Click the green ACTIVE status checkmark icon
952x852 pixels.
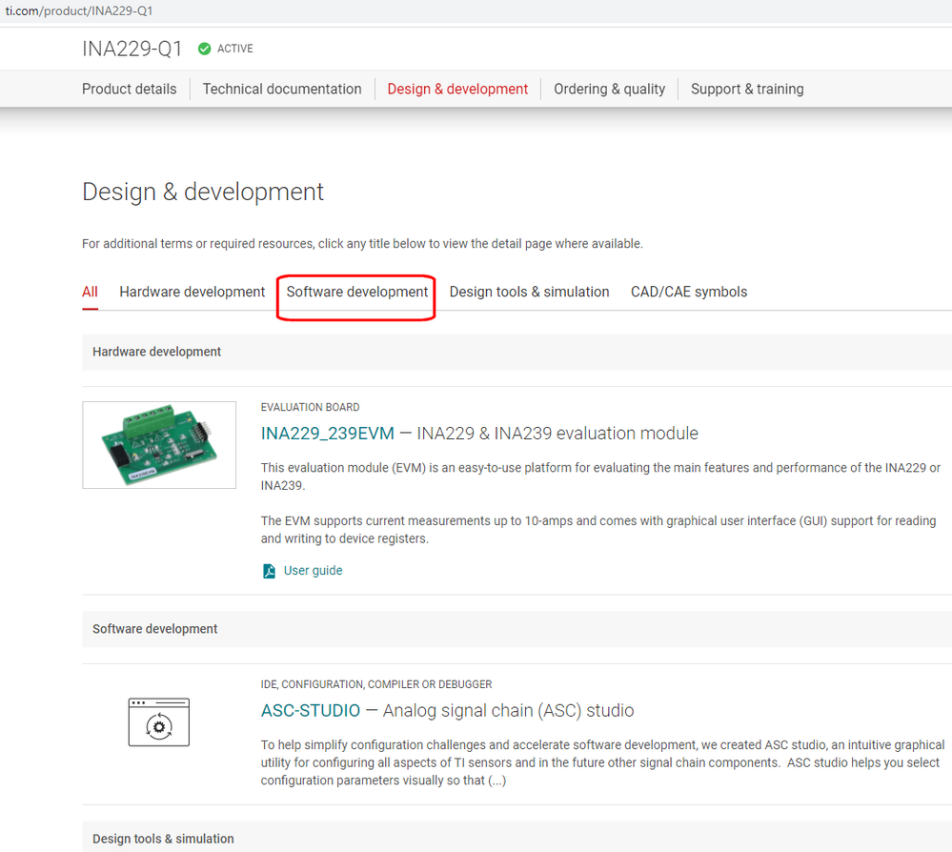tap(205, 49)
